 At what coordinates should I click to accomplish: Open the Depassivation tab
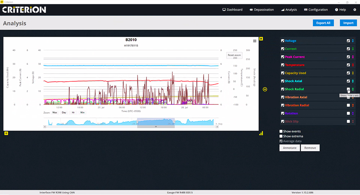pos(262,10)
